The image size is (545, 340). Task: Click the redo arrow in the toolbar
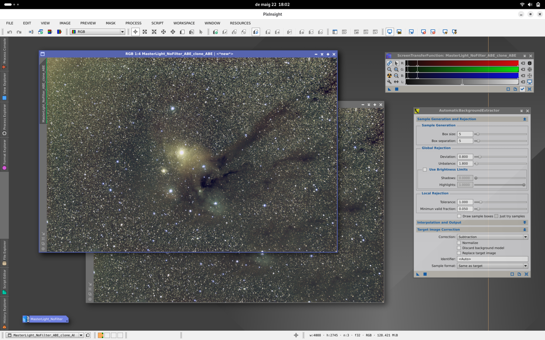pos(19,32)
